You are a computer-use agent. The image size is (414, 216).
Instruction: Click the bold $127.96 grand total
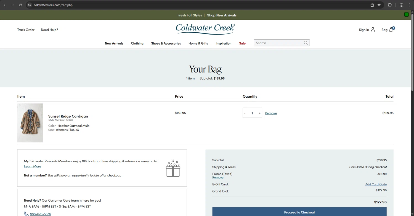pyautogui.click(x=380, y=202)
